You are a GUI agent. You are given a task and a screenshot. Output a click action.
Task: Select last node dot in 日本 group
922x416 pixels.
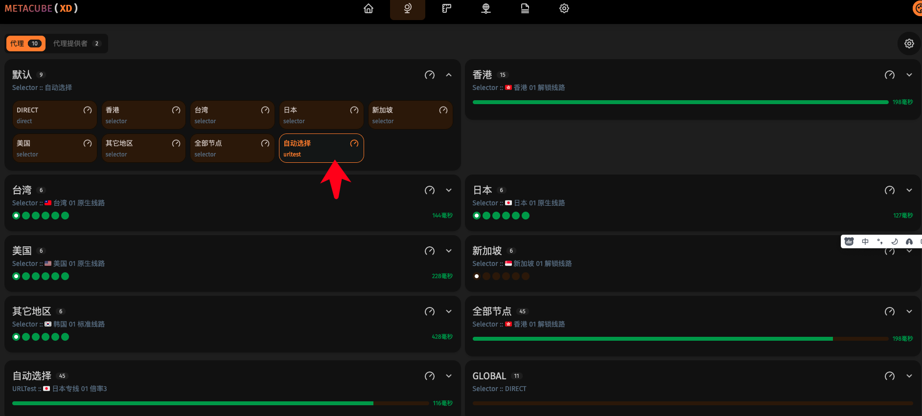526,216
